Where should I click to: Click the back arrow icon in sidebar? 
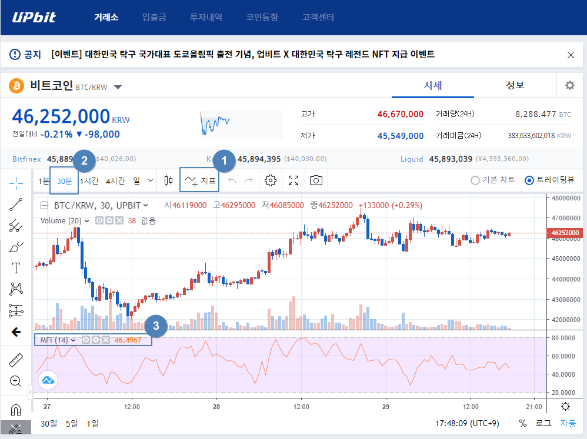tap(16, 331)
